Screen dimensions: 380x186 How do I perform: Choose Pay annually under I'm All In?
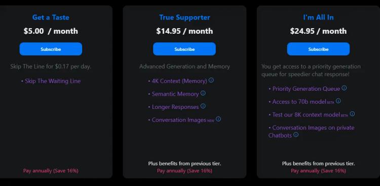coord(318,170)
